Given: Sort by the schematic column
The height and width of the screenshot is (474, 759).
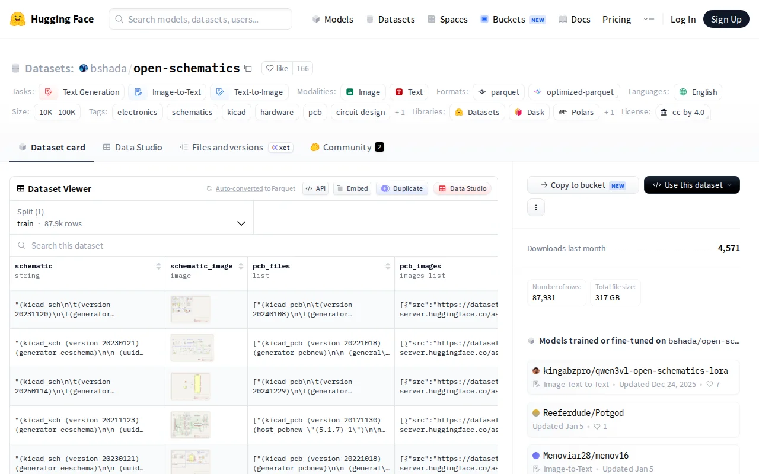Looking at the screenshot, I should tap(158, 266).
